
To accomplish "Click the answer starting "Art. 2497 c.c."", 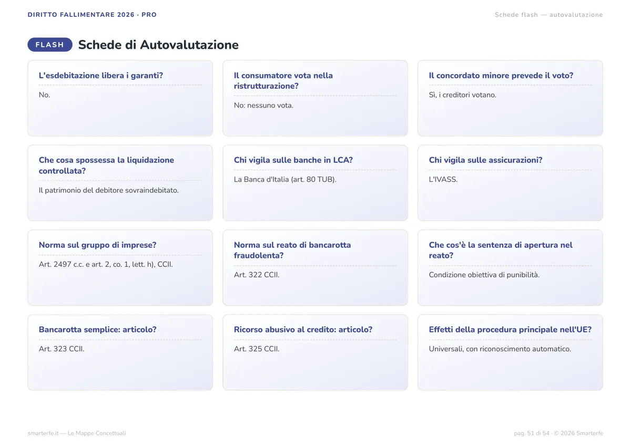I will click(106, 264).
